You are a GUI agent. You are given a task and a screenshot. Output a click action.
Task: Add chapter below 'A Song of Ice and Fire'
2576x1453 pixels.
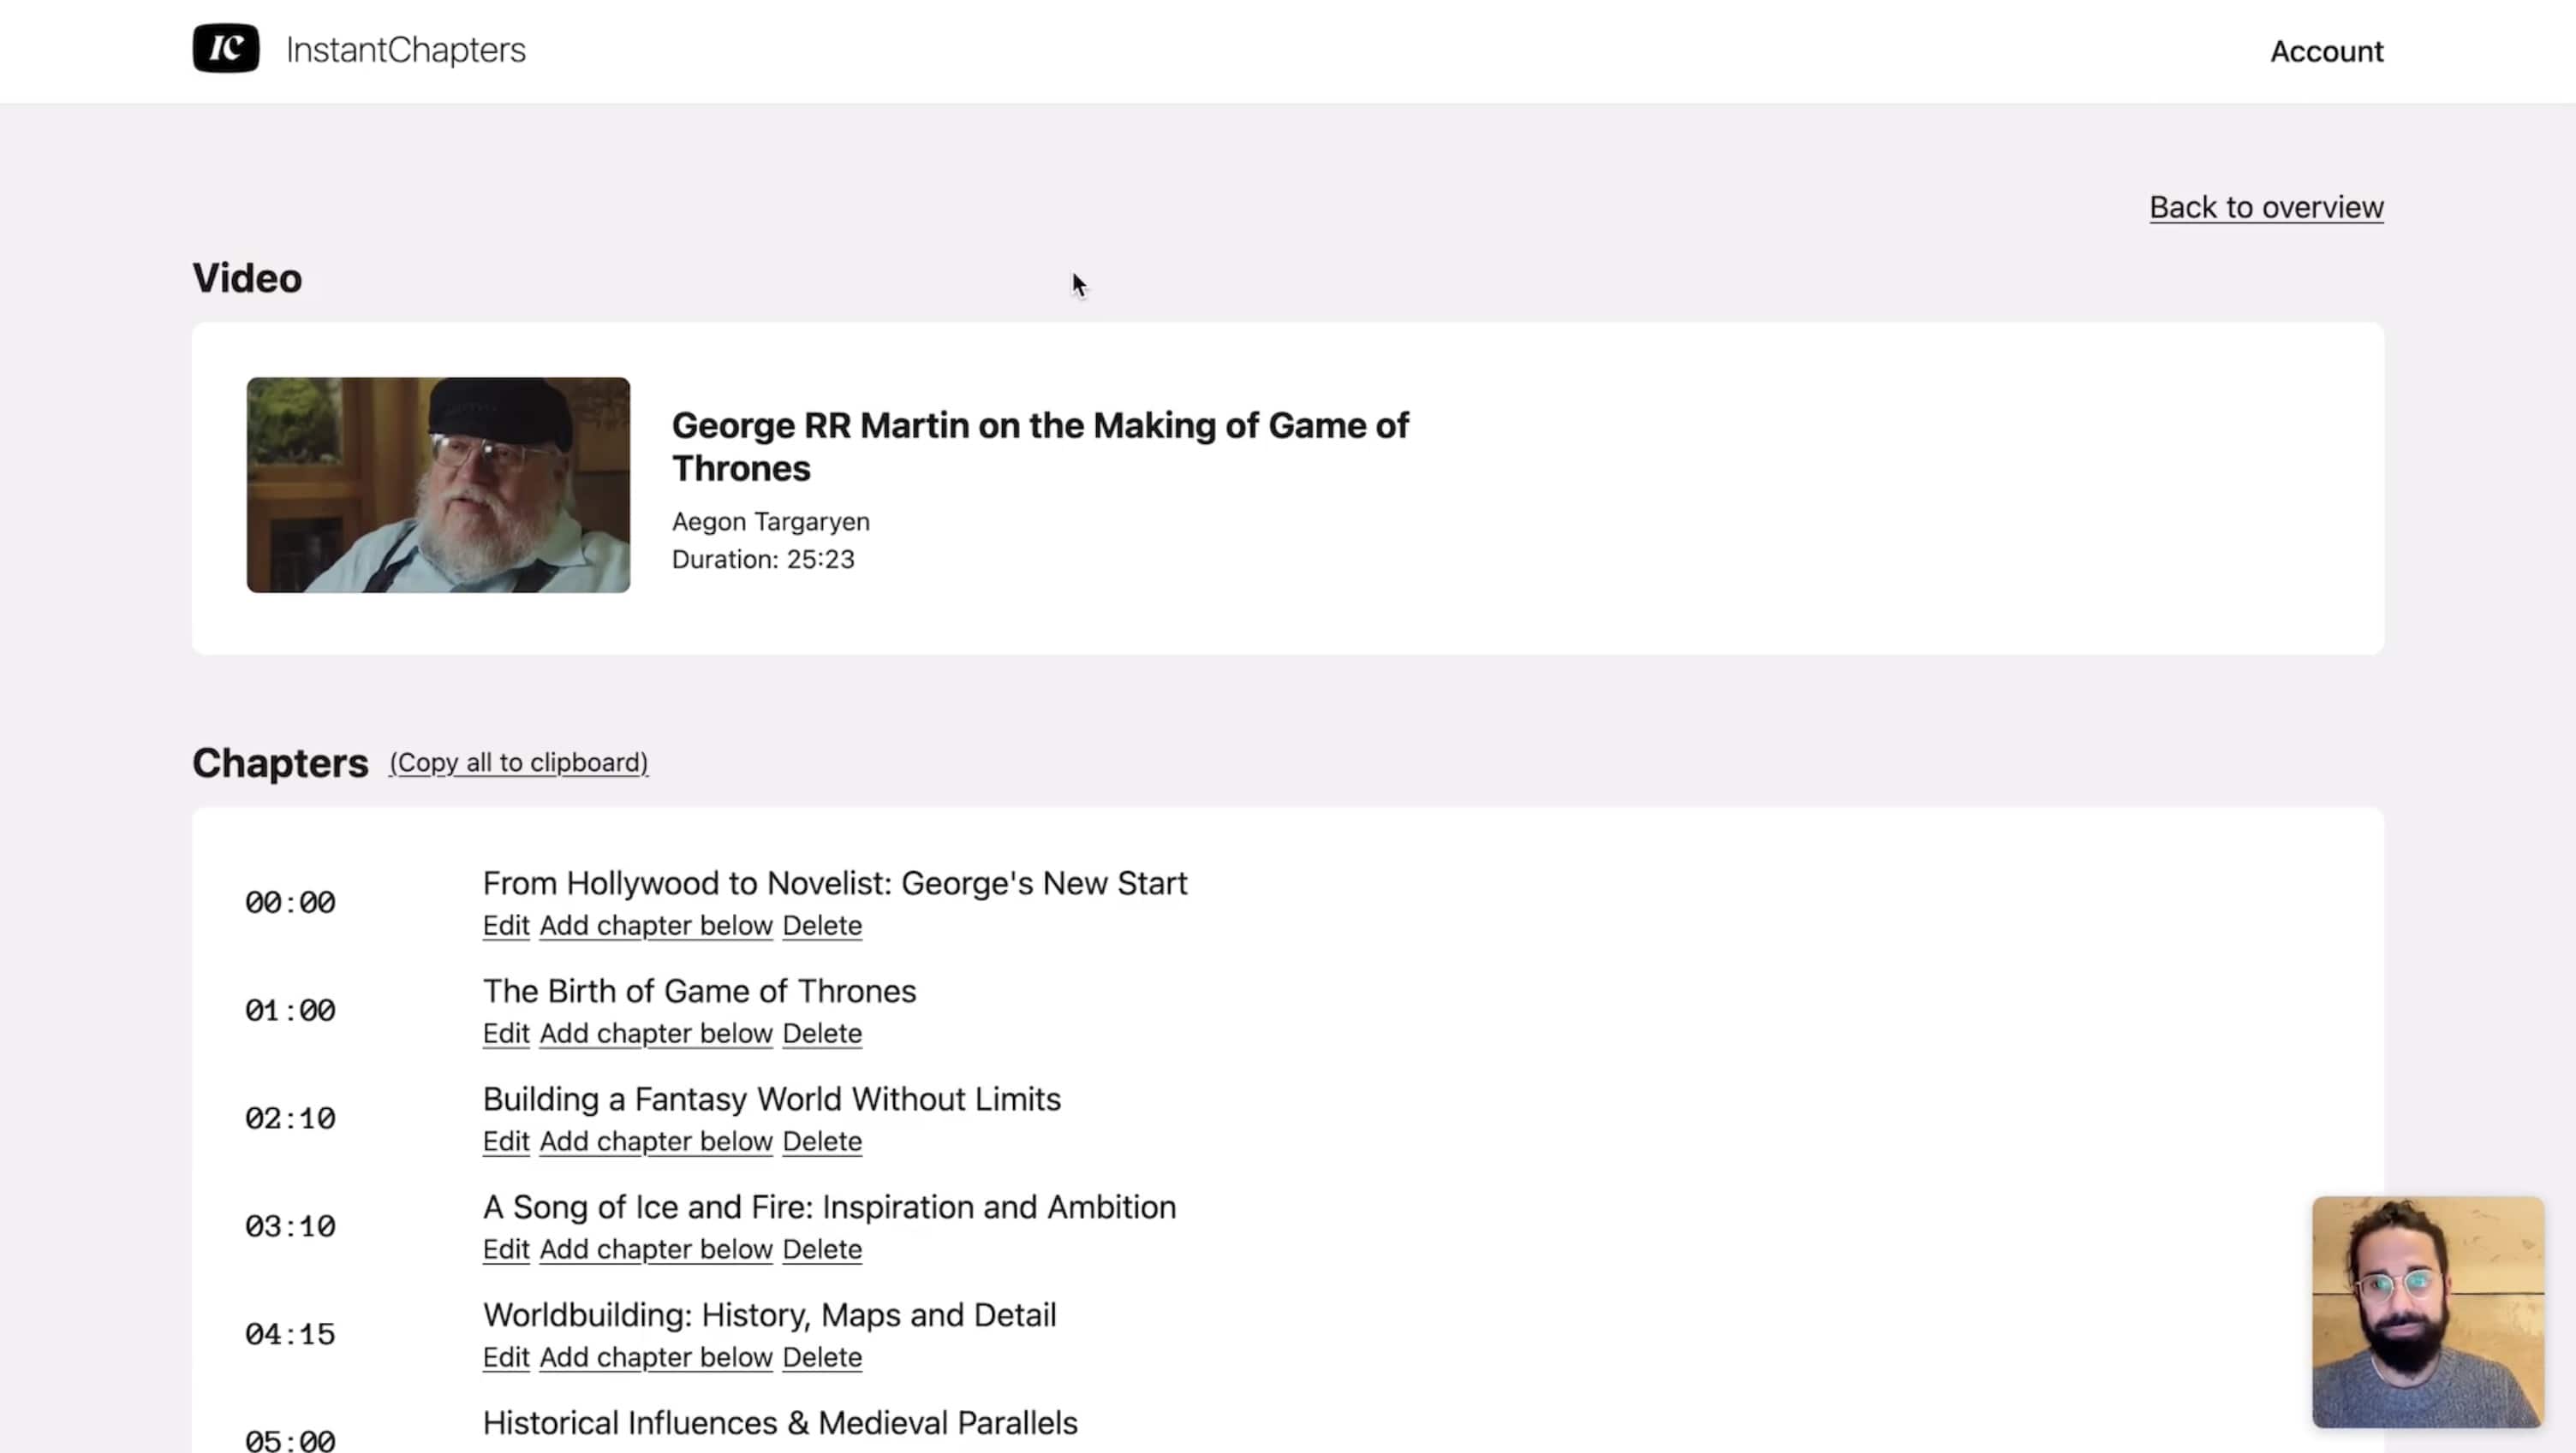[x=656, y=1249]
